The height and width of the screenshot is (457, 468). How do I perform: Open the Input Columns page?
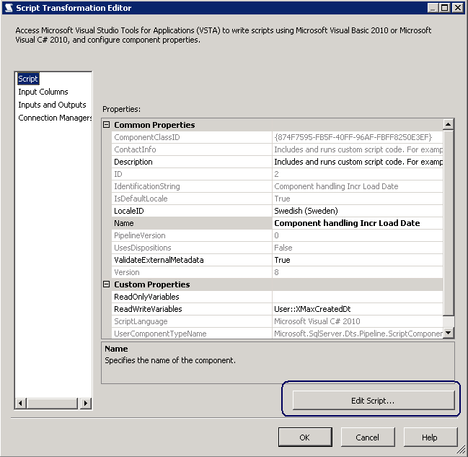coord(43,92)
